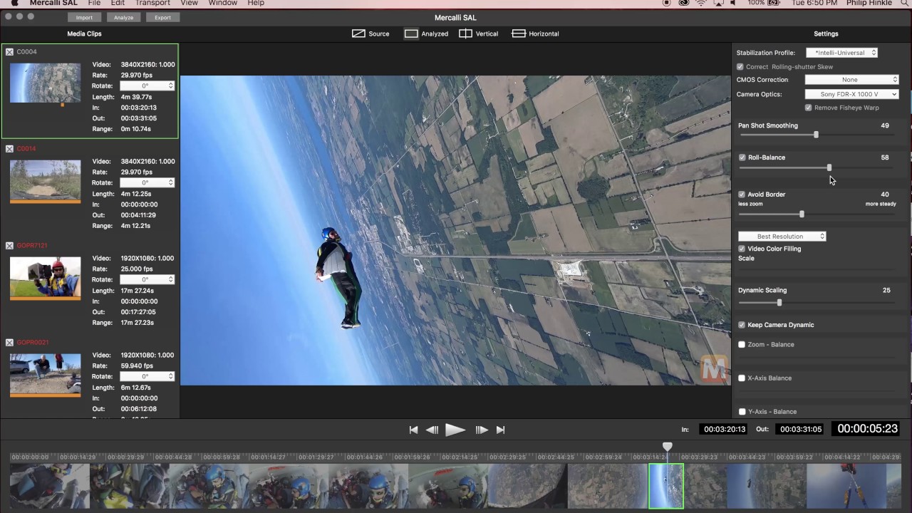
Task: Open Rotate dropdown for clip GOPR7121
Action: (147, 279)
